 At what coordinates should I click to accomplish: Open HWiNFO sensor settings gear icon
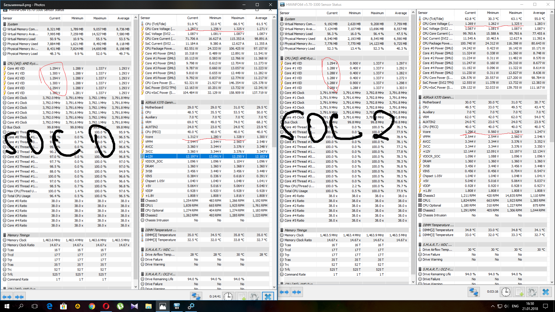click(x=532, y=292)
